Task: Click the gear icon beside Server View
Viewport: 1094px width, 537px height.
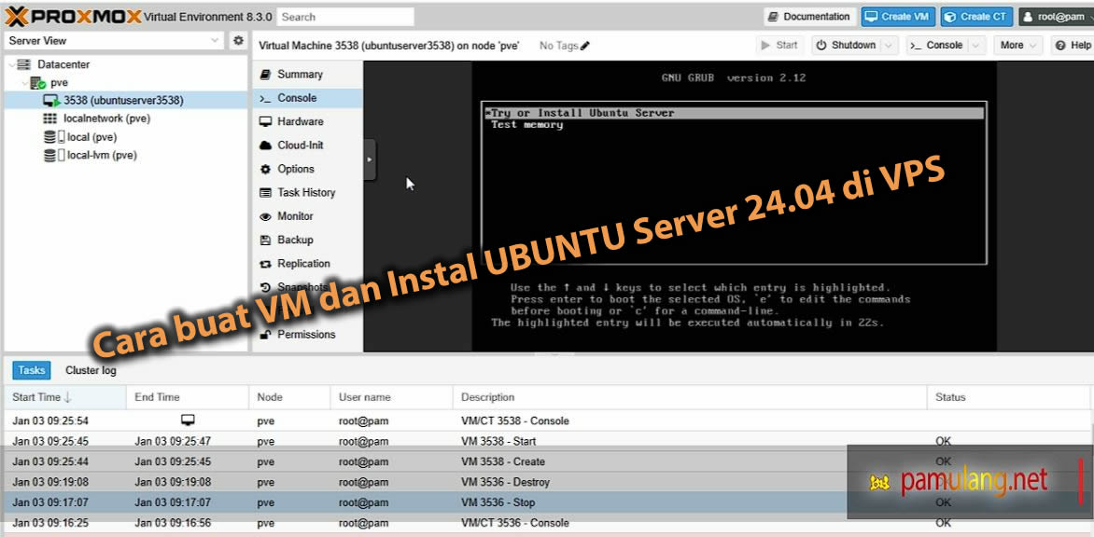Action: [239, 40]
